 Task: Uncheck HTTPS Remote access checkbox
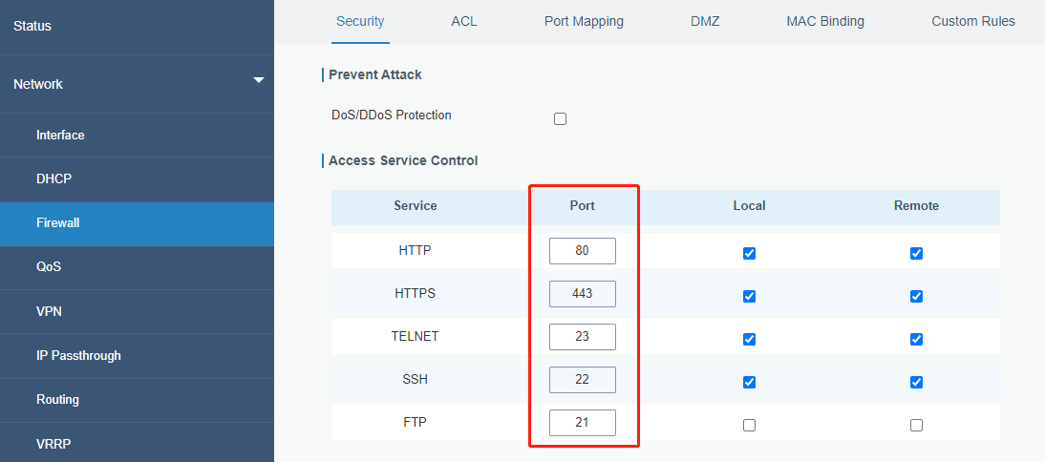(916, 296)
